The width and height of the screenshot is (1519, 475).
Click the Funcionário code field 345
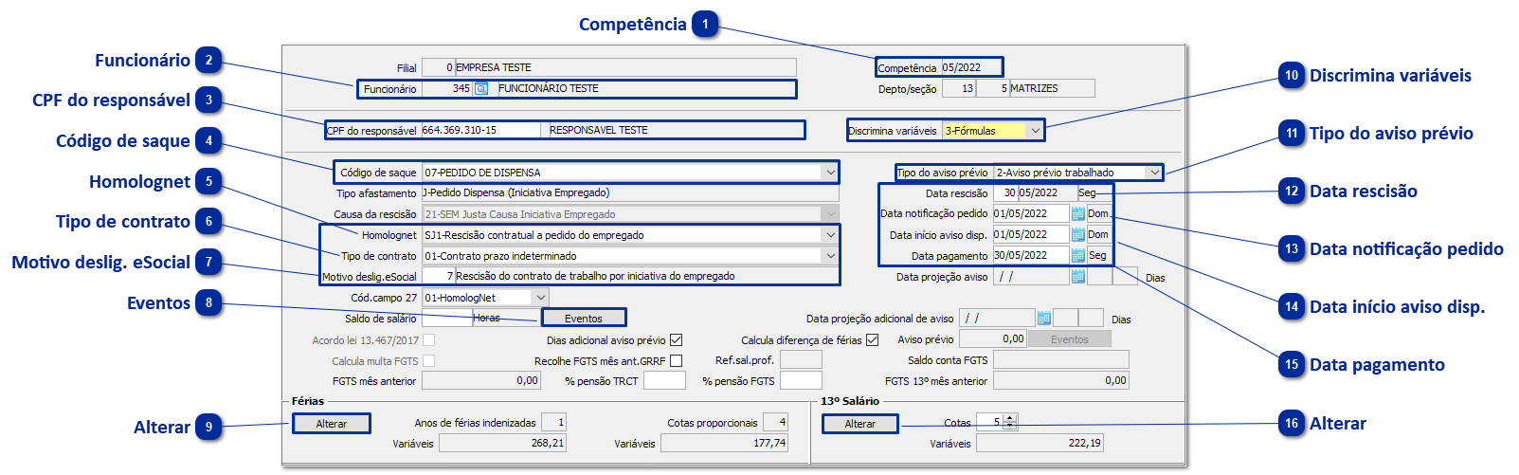click(x=447, y=89)
